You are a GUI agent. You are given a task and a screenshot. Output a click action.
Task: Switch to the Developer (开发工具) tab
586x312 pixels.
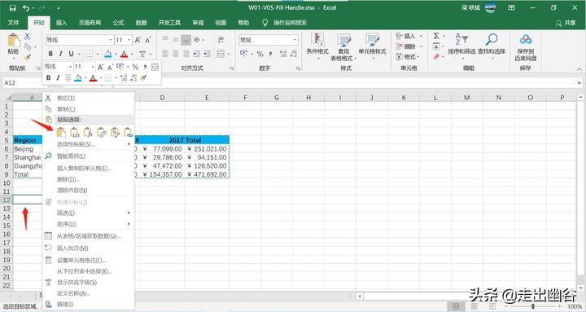coord(169,23)
